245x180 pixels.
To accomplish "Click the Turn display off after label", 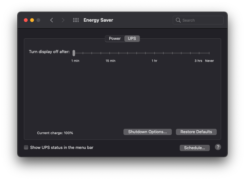I will click(x=49, y=52).
